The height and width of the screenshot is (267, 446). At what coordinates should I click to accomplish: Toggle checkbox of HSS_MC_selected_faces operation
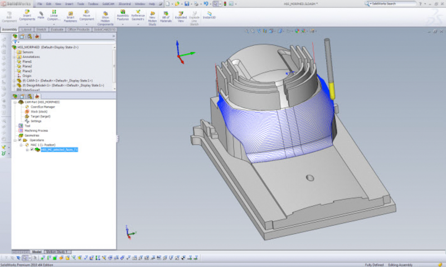32,150
